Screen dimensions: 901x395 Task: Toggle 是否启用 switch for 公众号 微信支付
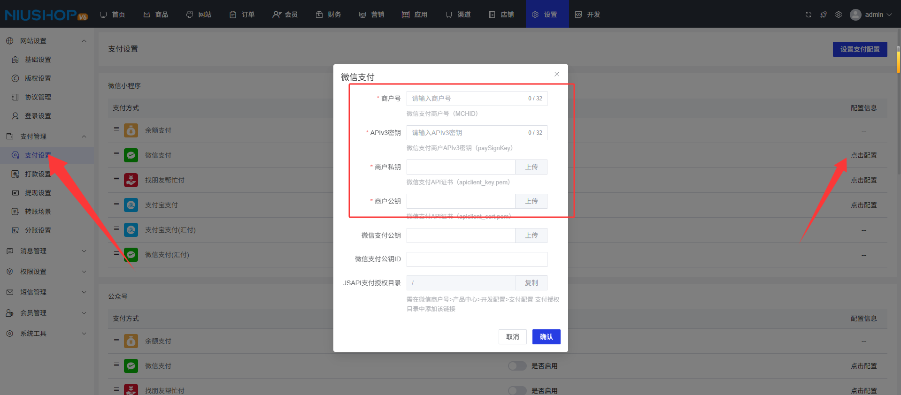tap(517, 366)
